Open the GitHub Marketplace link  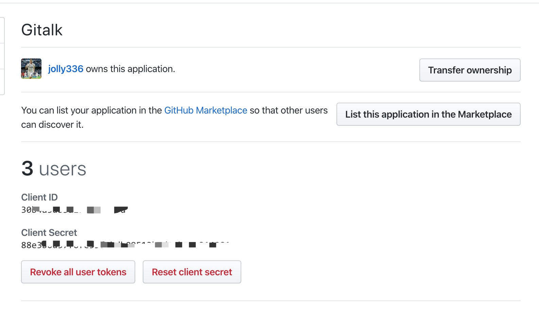(206, 110)
